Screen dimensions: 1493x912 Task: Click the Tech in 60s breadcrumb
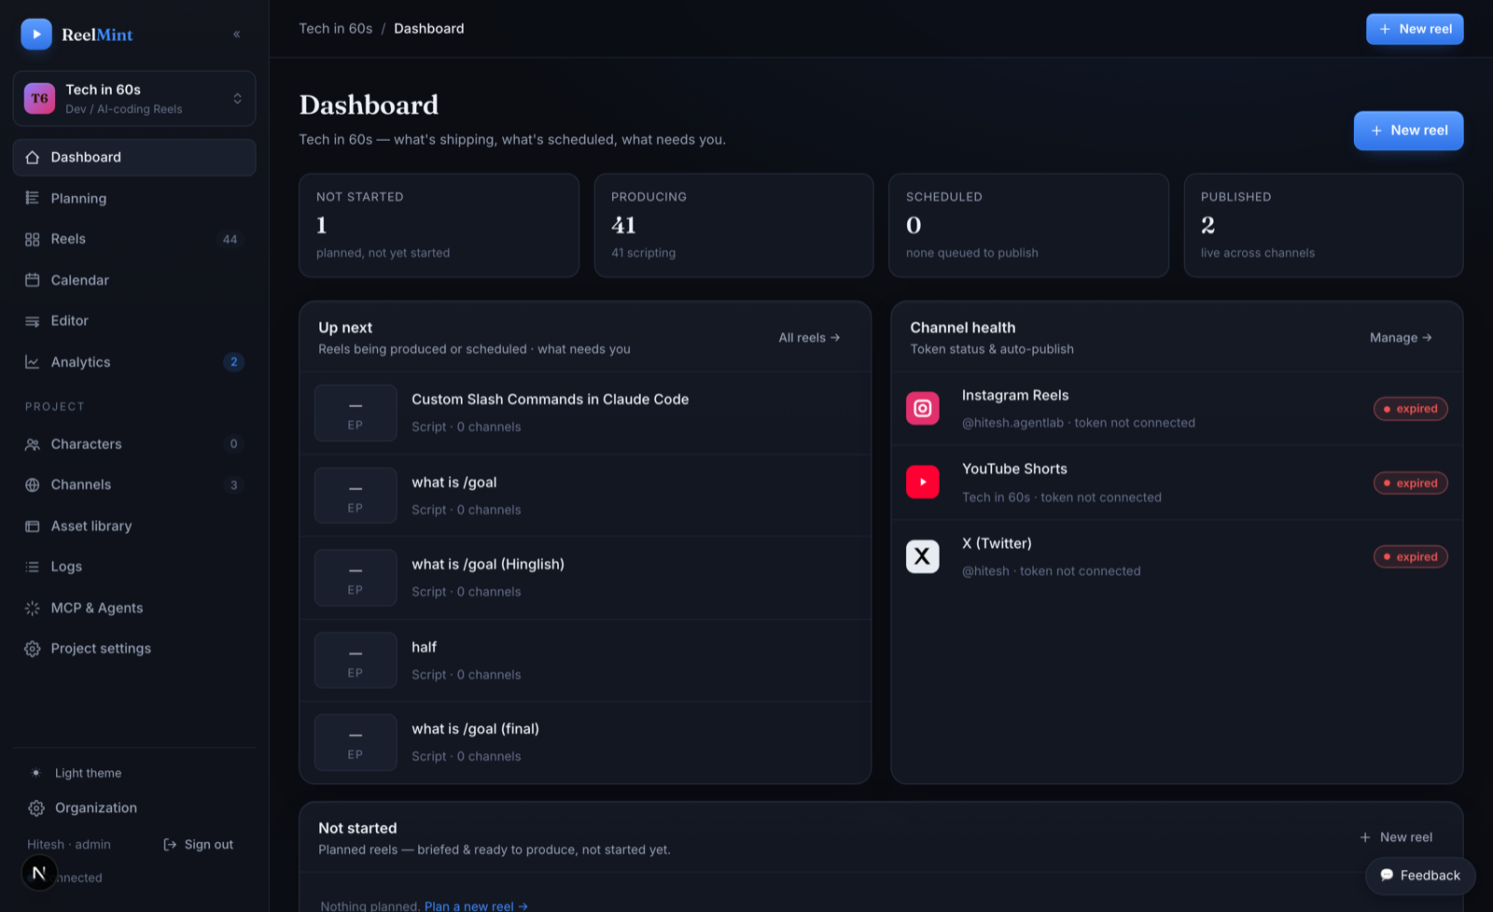pyautogui.click(x=335, y=28)
